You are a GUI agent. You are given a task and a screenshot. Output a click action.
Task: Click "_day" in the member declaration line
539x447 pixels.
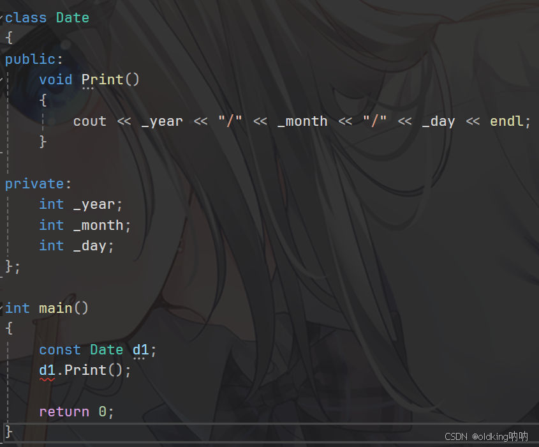pyautogui.click(x=90, y=246)
